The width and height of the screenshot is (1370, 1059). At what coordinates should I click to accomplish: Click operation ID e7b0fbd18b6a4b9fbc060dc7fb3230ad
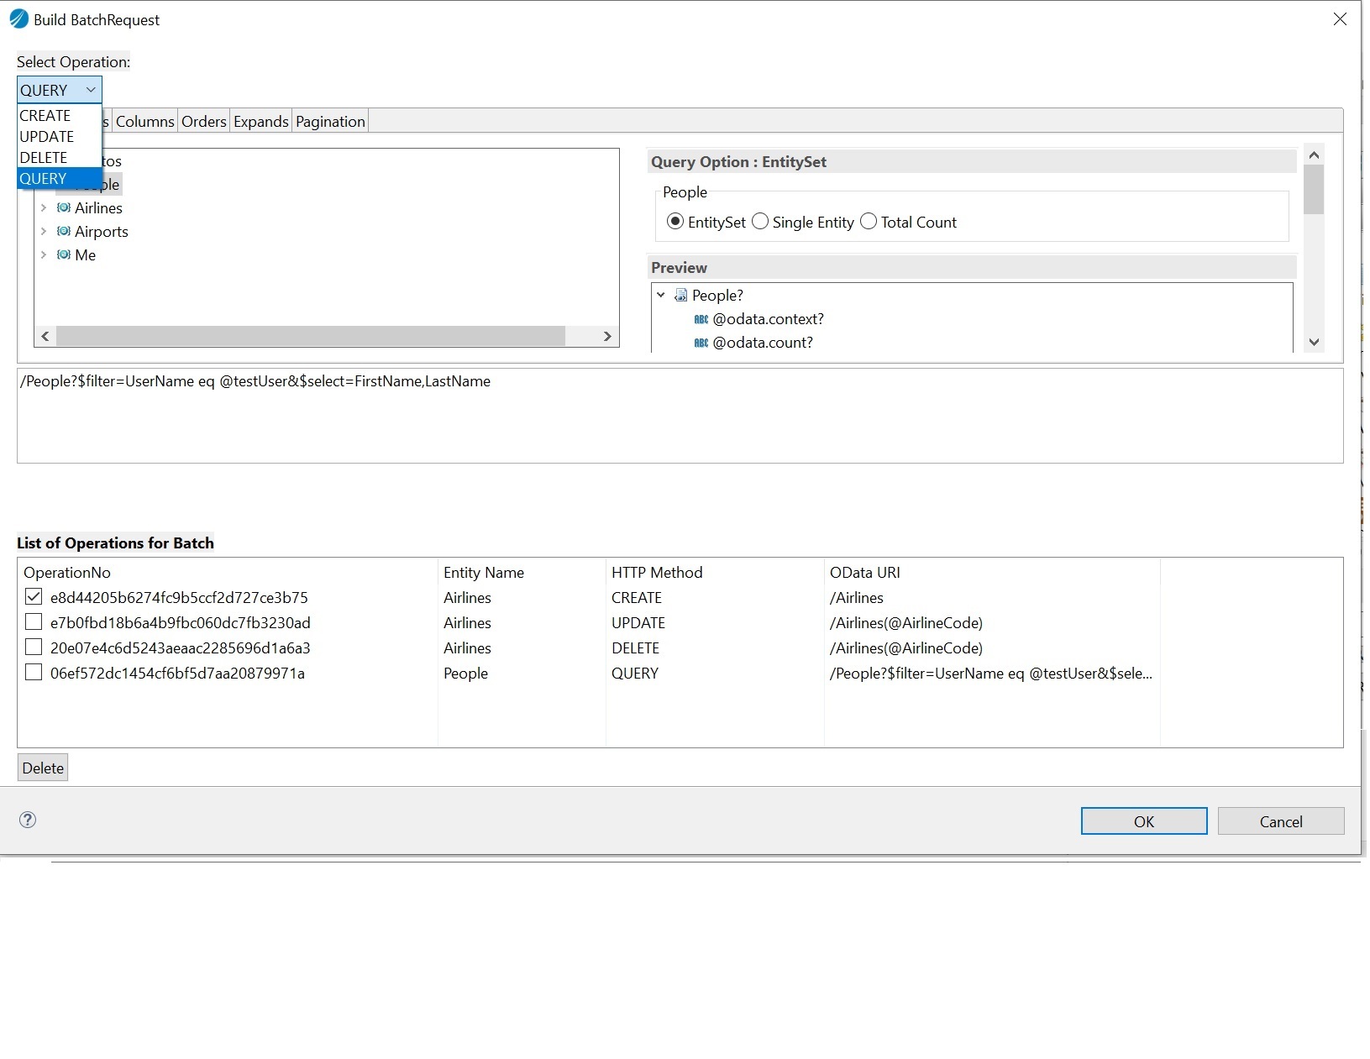(x=180, y=622)
